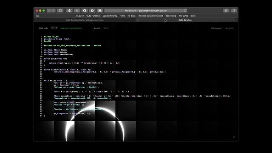This screenshot has height=153, width=272.
Task: Open the vid-base bookmark
Action: coord(131,16)
